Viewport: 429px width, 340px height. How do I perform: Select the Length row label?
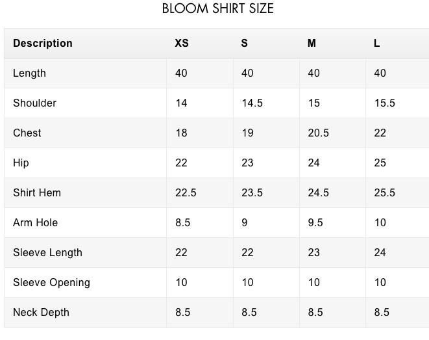coord(29,73)
